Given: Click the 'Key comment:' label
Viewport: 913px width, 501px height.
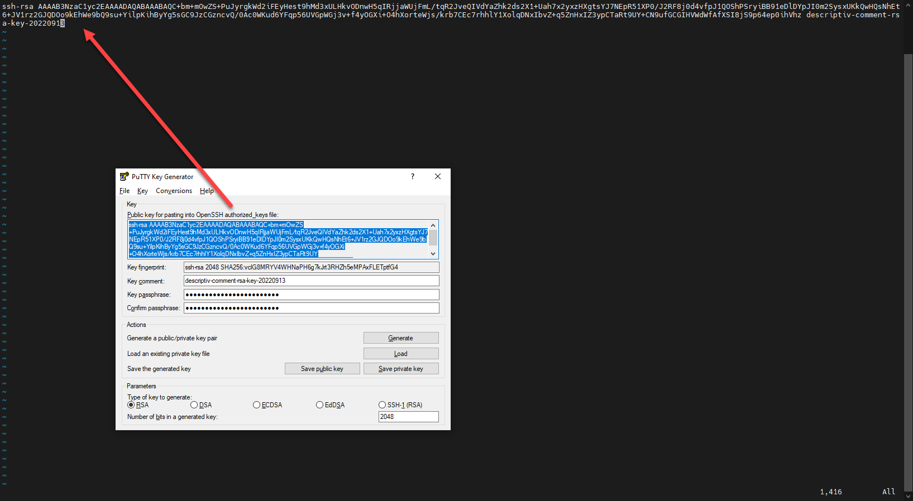Looking at the screenshot, I should [x=145, y=281].
